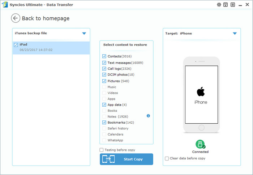Click the Start Copy button
Screen dimensions: 253x175
[x=126, y=159]
